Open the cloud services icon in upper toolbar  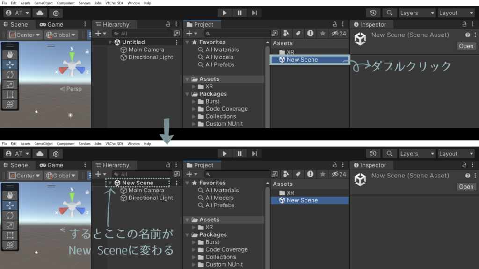40,13
